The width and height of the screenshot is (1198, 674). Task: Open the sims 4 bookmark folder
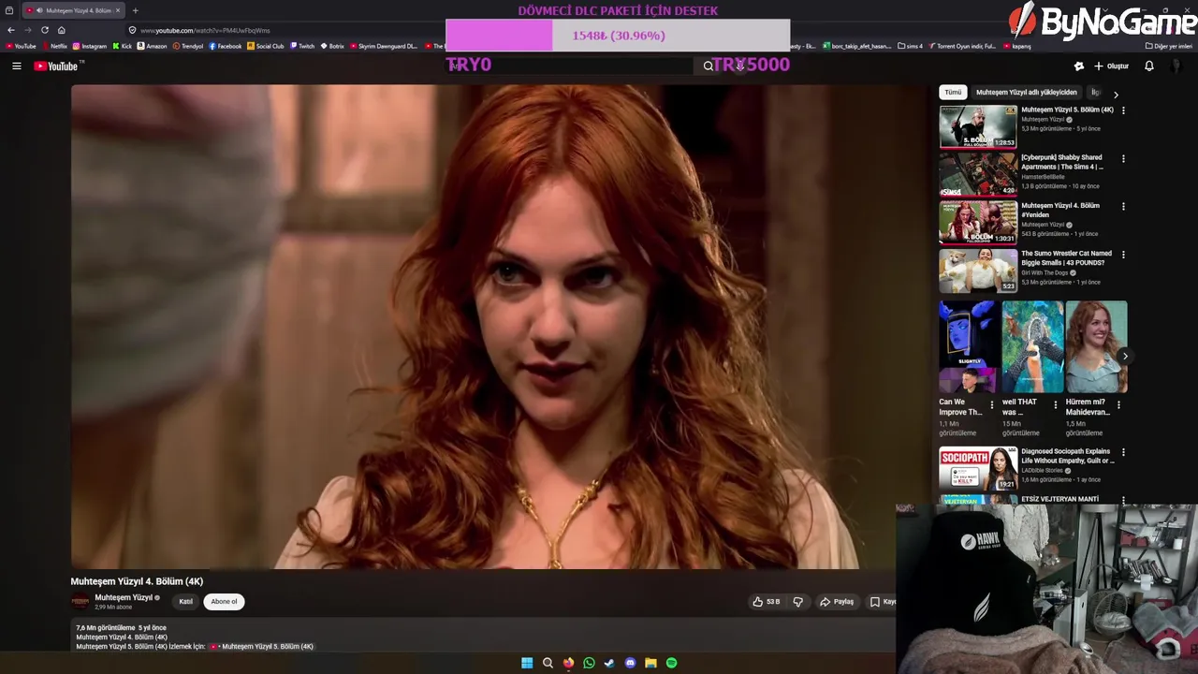[x=911, y=46]
